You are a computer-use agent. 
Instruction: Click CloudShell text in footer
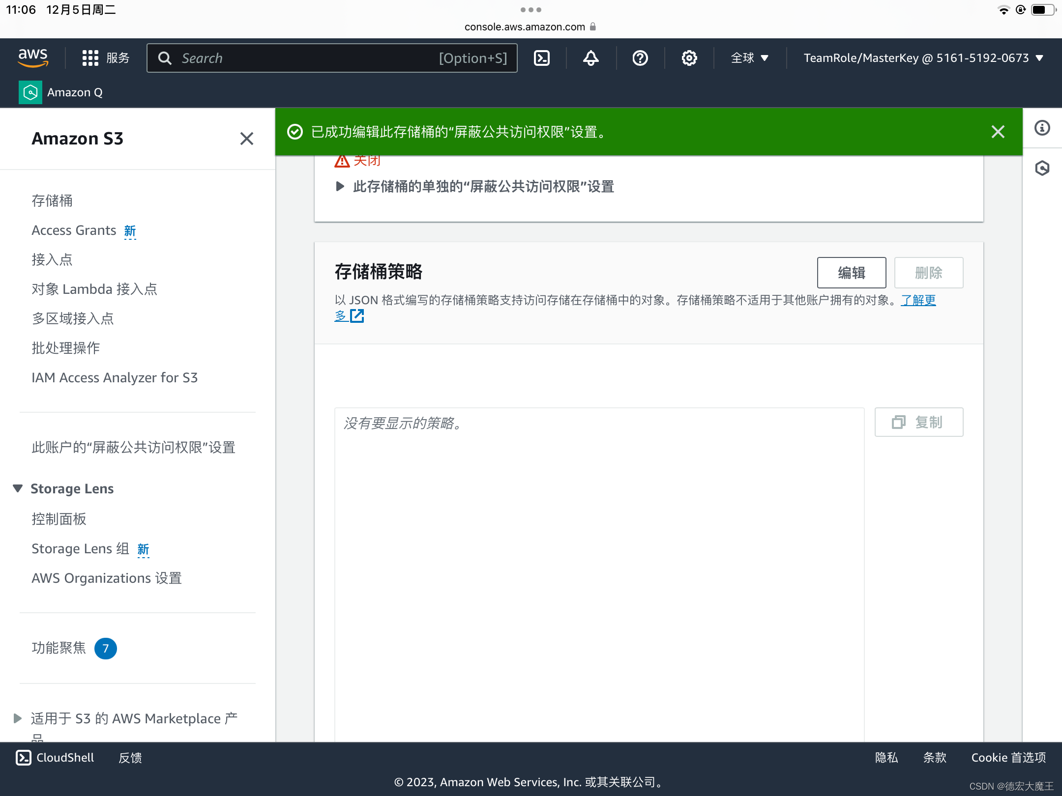[x=65, y=758]
